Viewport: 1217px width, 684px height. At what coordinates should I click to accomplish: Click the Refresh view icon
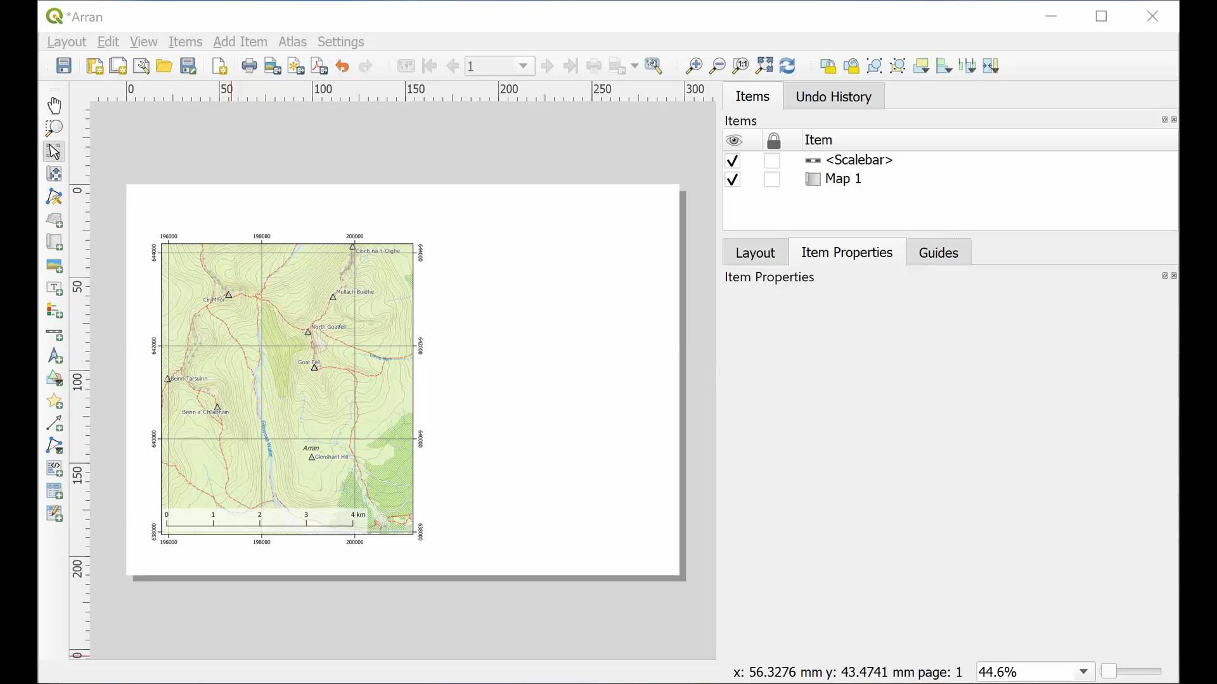click(787, 66)
